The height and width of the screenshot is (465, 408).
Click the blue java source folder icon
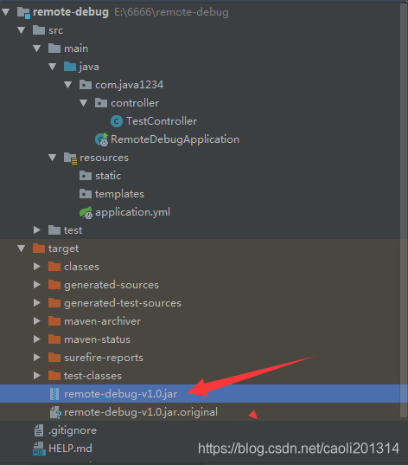pos(70,67)
